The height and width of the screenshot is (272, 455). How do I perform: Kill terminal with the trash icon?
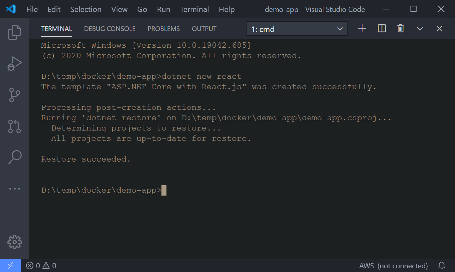click(401, 29)
